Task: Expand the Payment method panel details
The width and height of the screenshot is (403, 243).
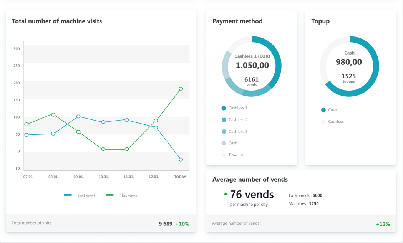Action: [237, 21]
